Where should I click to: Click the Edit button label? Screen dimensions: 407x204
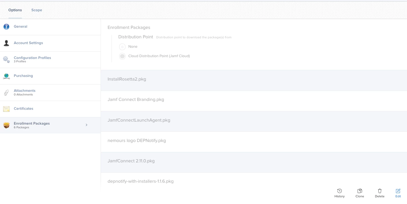[398, 196]
